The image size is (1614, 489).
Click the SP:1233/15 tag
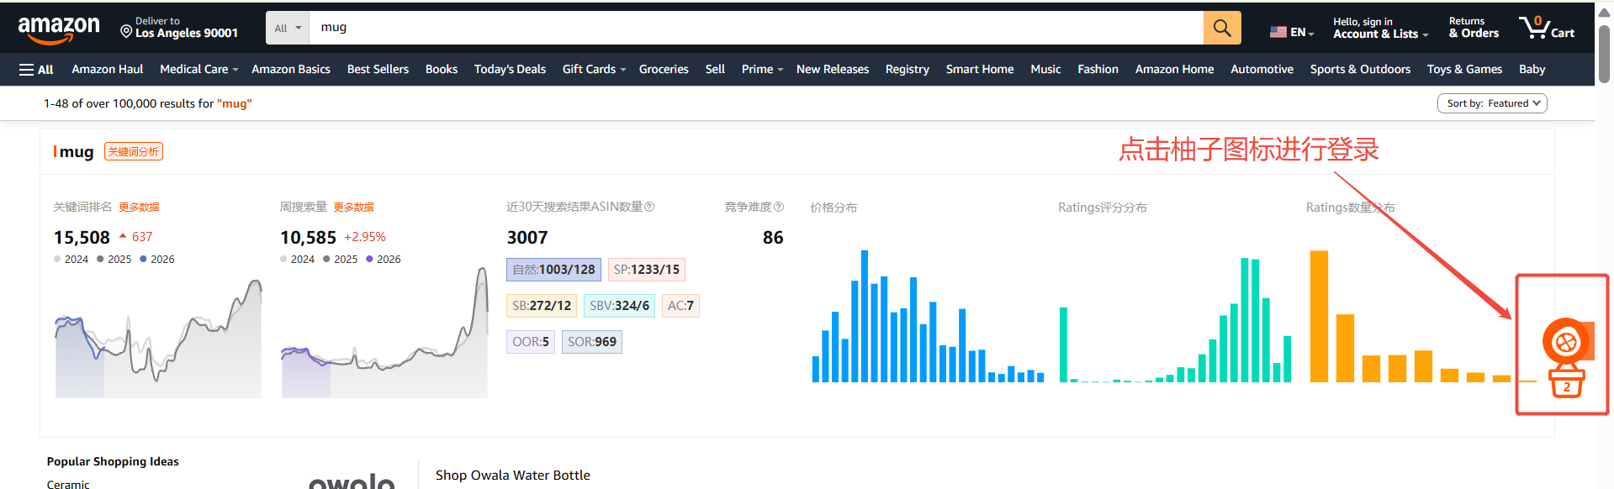(x=646, y=270)
